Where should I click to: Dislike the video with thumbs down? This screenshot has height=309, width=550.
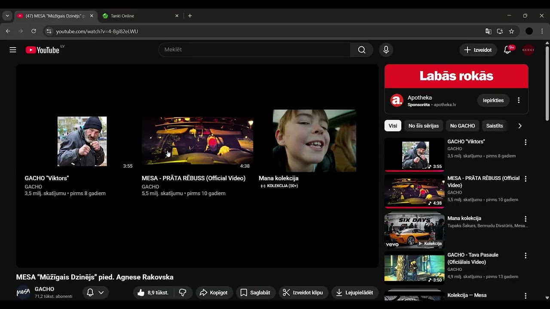(x=183, y=293)
